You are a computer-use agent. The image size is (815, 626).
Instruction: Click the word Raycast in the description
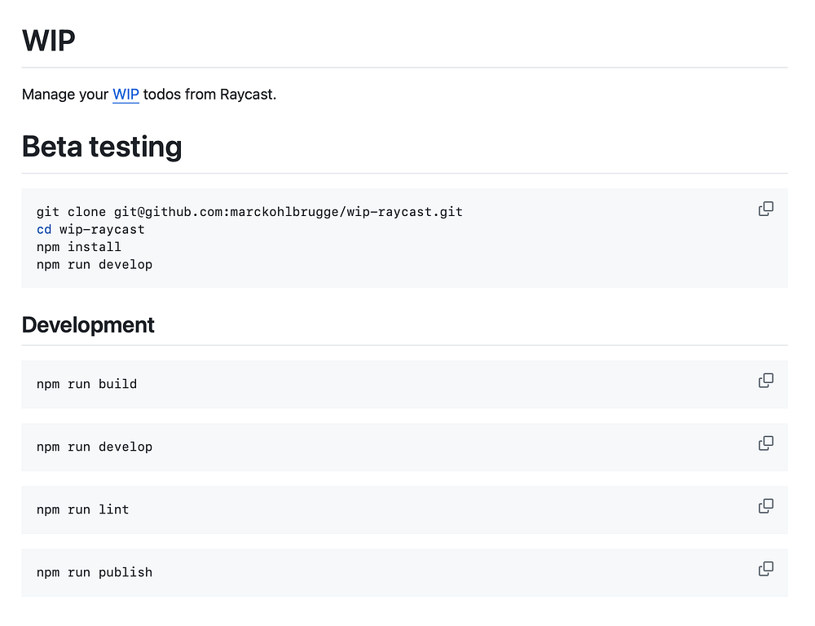(246, 95)
